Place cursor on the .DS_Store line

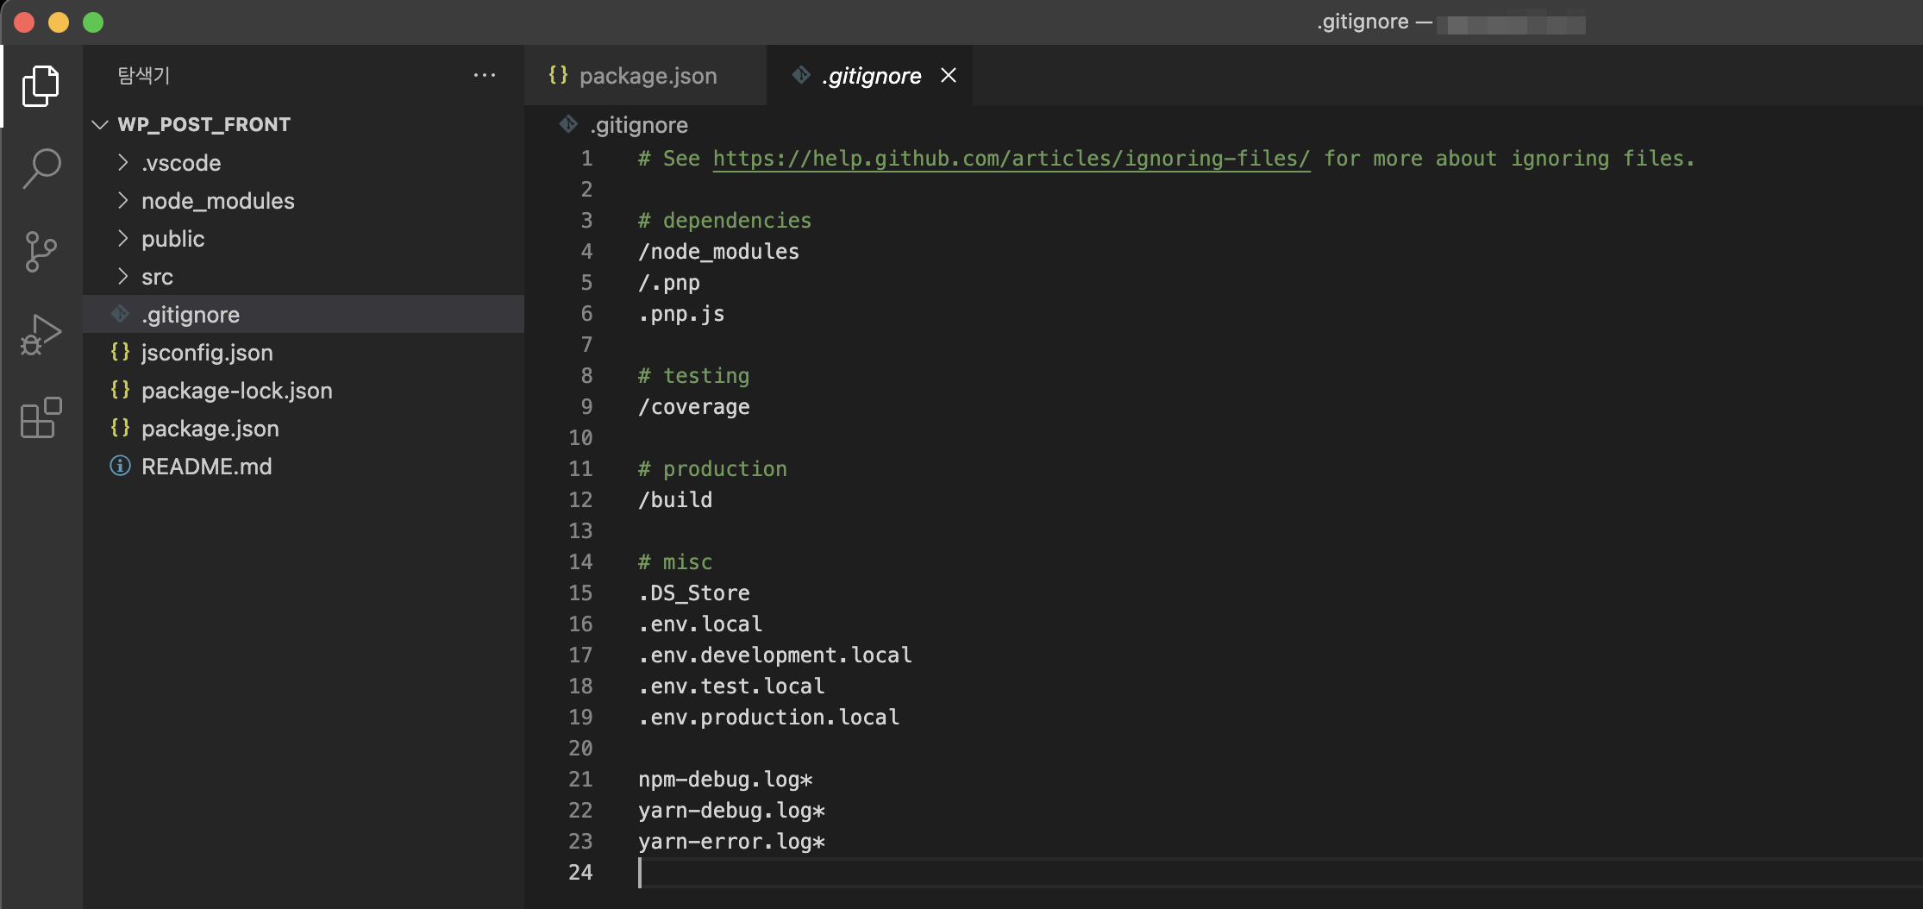[694, 593]
